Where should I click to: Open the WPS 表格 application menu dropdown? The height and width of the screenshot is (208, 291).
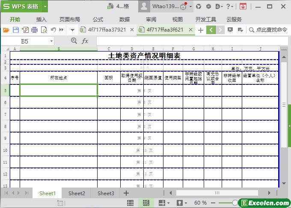(x=45, y=6)
